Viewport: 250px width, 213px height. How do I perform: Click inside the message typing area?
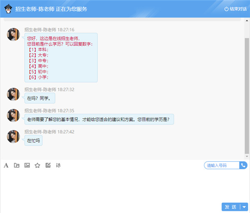tap(123, 186)
